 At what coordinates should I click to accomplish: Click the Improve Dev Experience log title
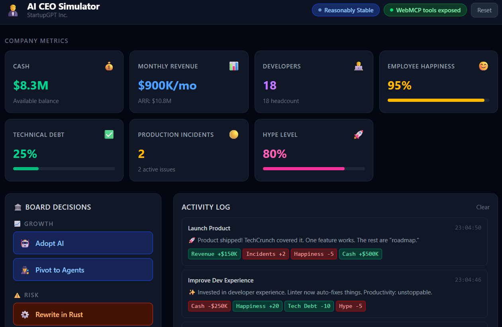[221, 280]
